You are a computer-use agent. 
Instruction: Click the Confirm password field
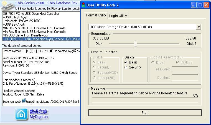pos(185,78)
